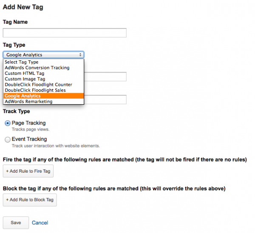This screenshot has height=233, width=255.
Task: Pick AdWords Remarketing from dropdown
Action: (44, 101)
